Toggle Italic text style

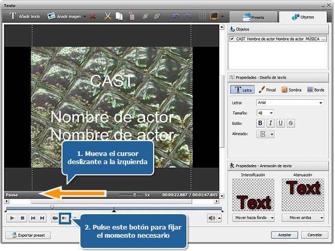pyautogui.click(x=270, y=123)
